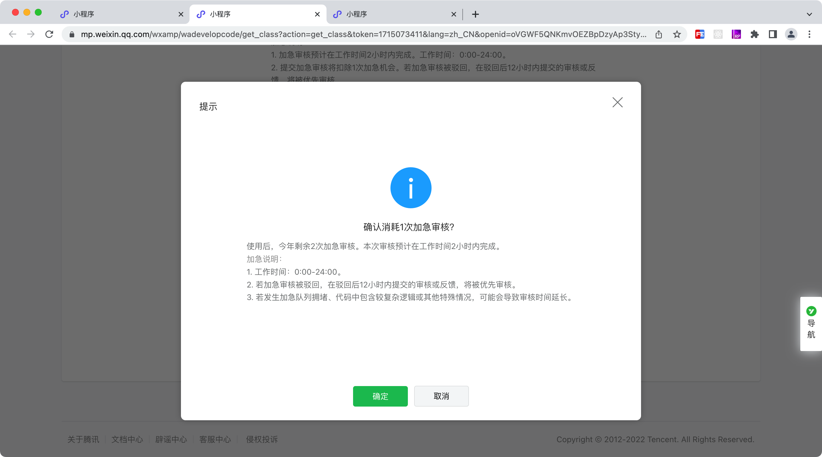Switch to the first 小程序 tab
This screenshot has height=457, width=822.
point(118,14)
